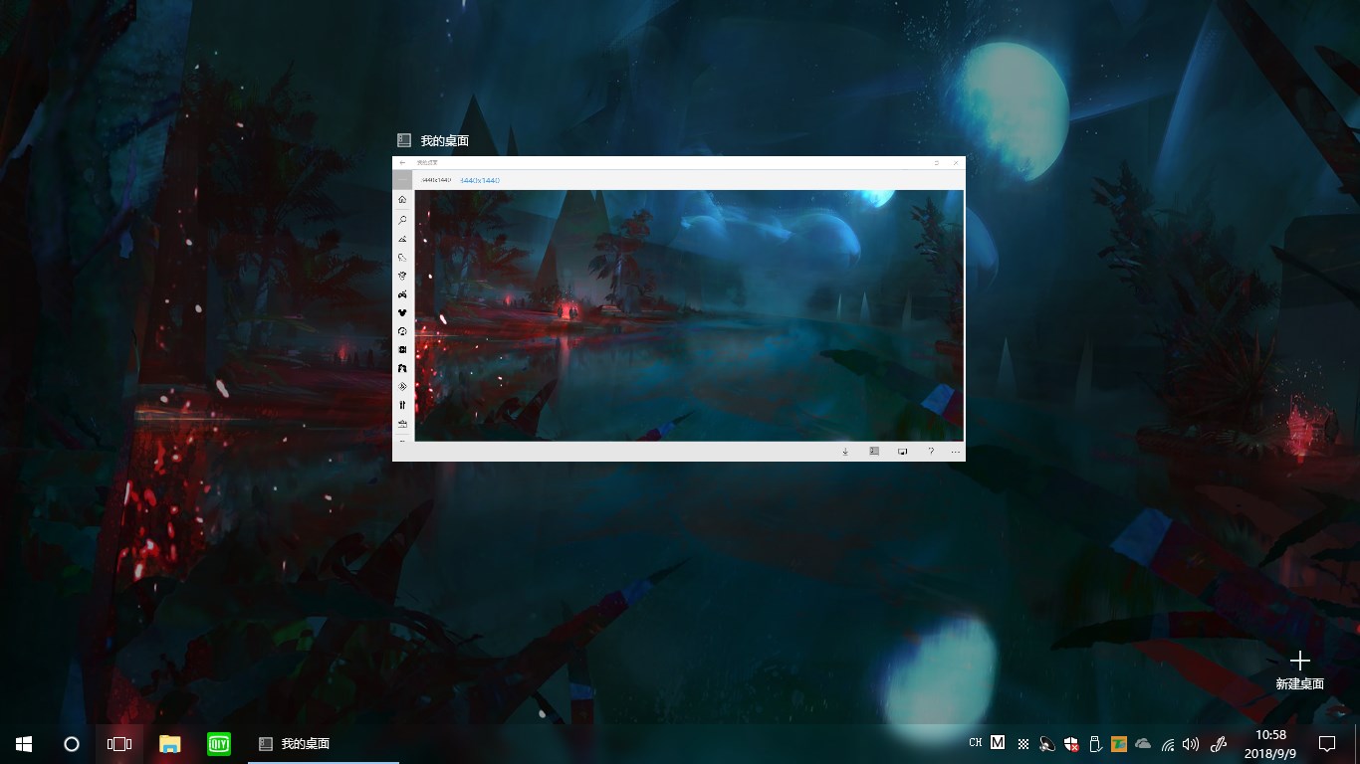Select the film video category icon
This screenshot has width=1360, height=764.
pos(402,350)
